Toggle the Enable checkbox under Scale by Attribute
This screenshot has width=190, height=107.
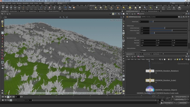coord(141,50)
